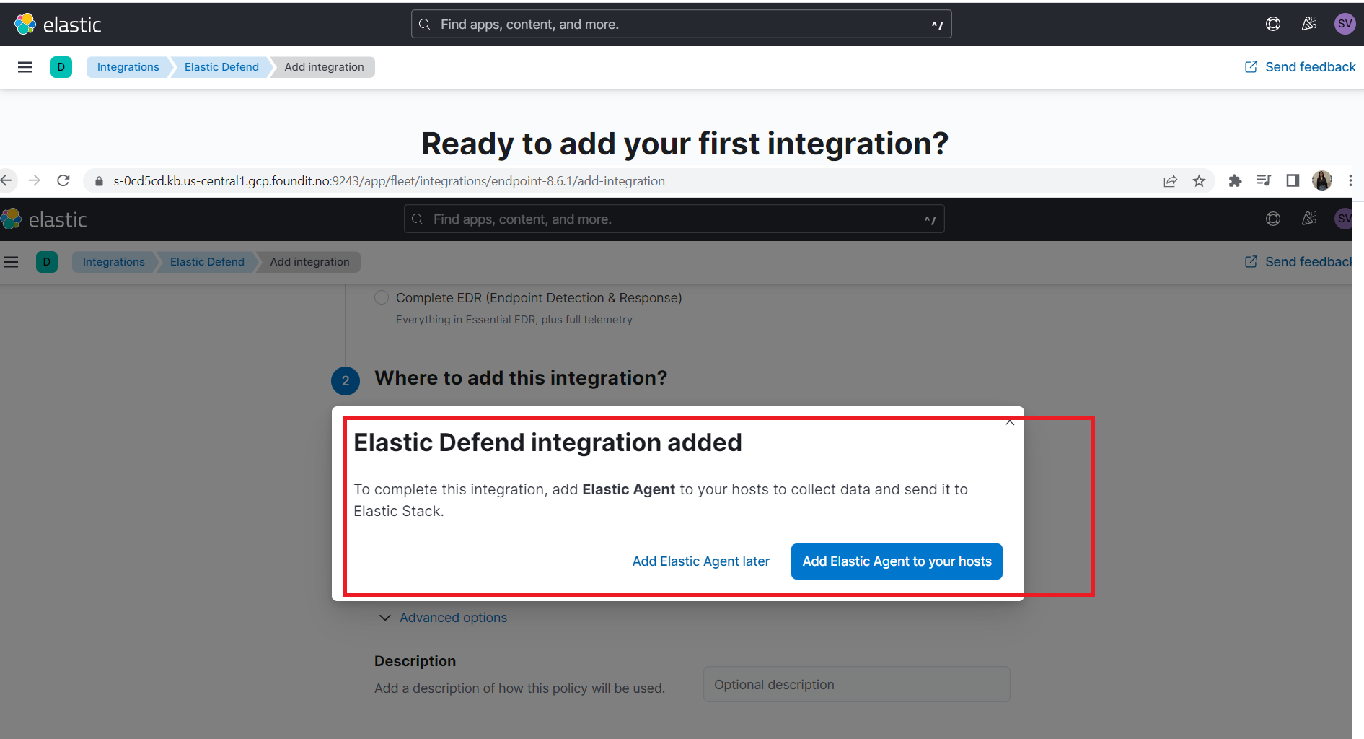1364x739 pixels.
Task: Open the SV user avatar in top header
Action: pyautogui.click(x=1345, y=24)
